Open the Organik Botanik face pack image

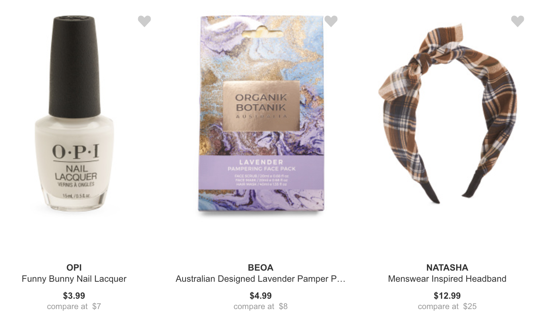click(x=261, y=114)
